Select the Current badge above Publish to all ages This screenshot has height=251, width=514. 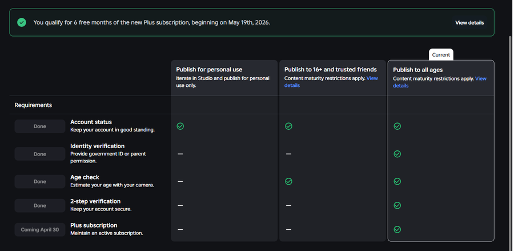pos(441,55)
